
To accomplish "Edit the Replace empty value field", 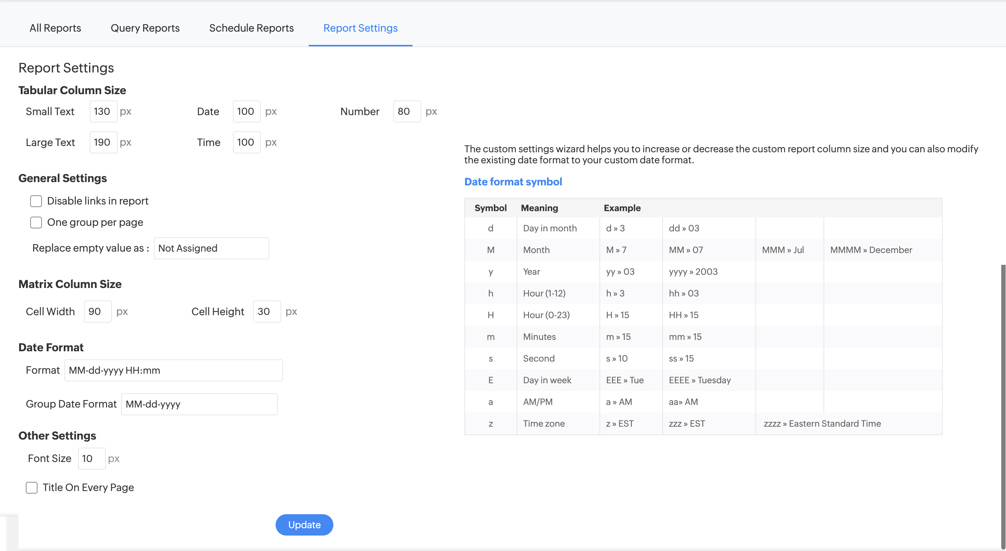I will point(211,248).
